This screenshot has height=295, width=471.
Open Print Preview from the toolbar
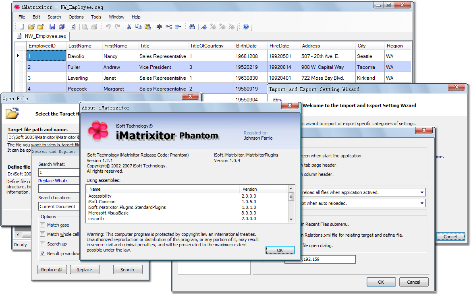pyautogui.click(x=85, y=27)
